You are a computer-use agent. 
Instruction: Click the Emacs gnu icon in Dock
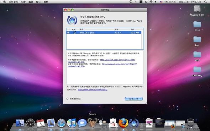pyautogui.click(x=92, y=122)
